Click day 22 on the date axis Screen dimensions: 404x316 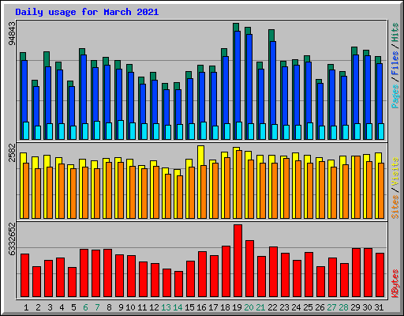pos(272,307)
